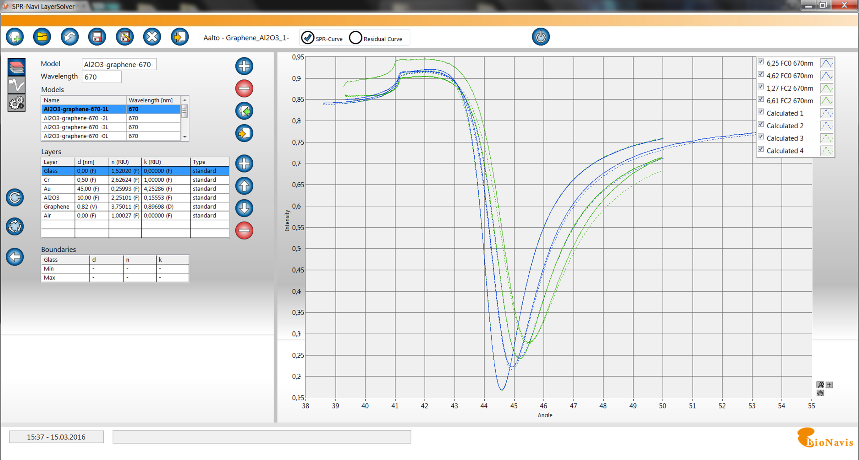Open the settings gears sidebar icon
Viewport: 859px width, 460px height.
pos(17,103)
